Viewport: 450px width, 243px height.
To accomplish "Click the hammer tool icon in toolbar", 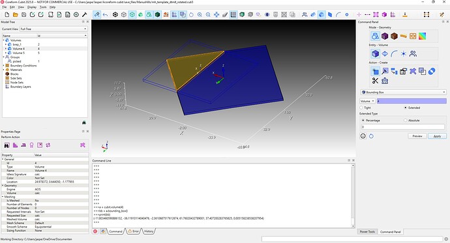I will [84, 14].
